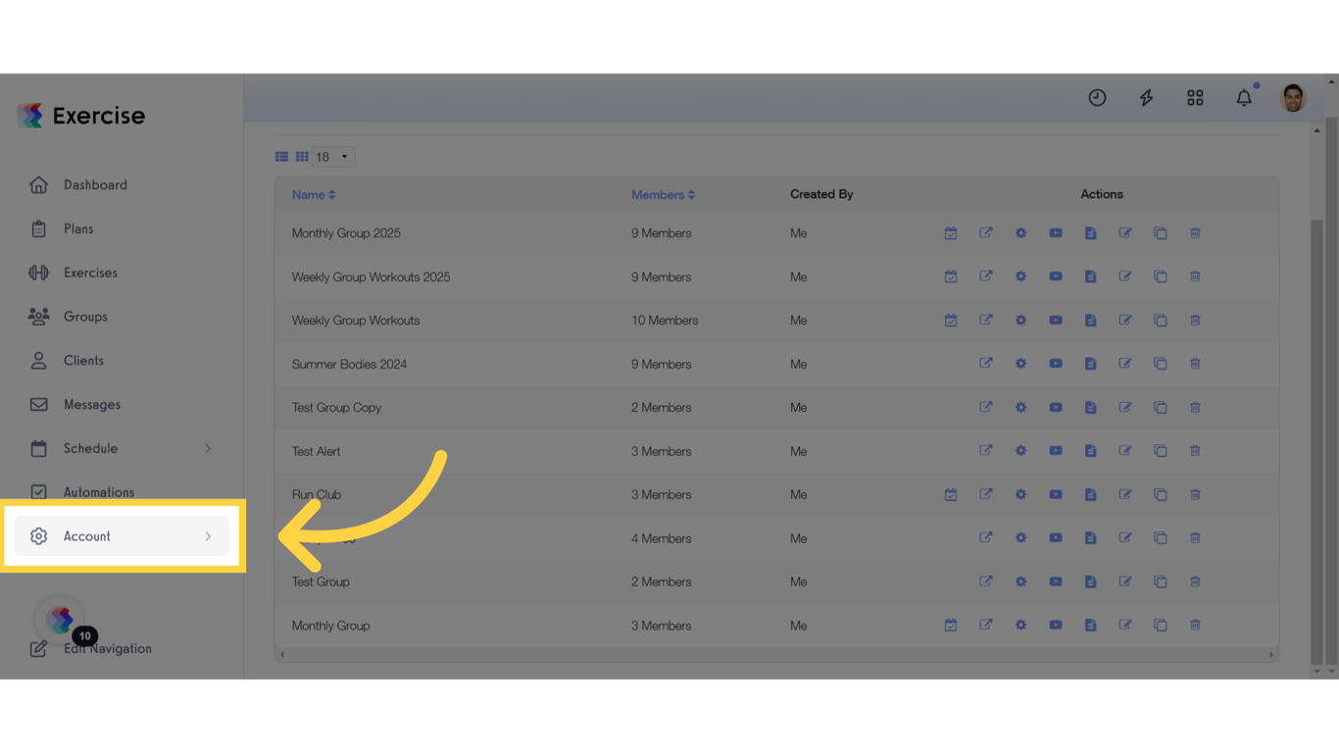
Task: Switch to grid view layout
Action: tap(302, 157)
